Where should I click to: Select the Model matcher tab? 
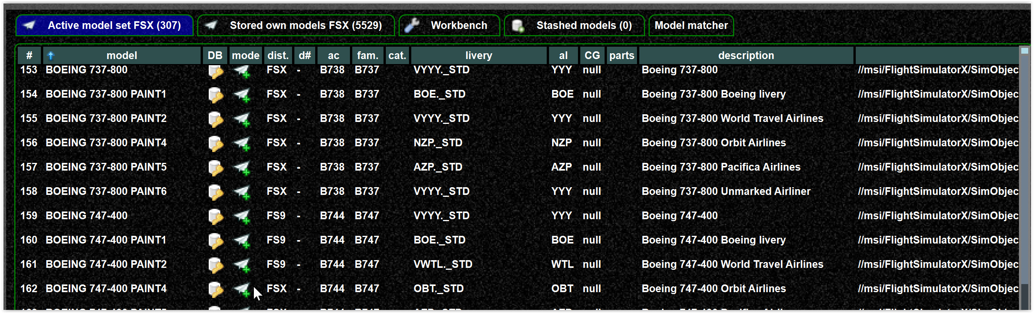pyautogui.click(x=691, y=25)
